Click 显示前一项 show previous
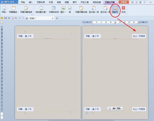Image resolution: width=154 pixels, height=121 pixels. pos(94,10)
